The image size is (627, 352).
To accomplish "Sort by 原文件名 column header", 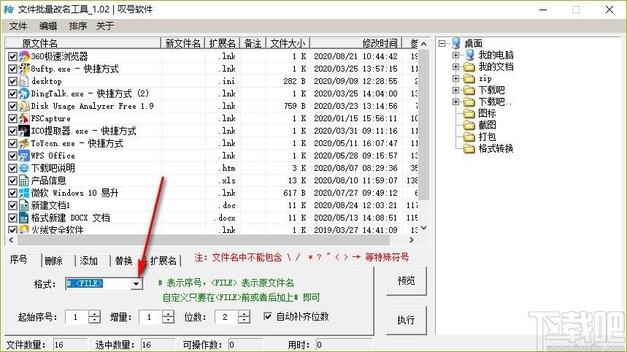I will click(x=82, y=43).
